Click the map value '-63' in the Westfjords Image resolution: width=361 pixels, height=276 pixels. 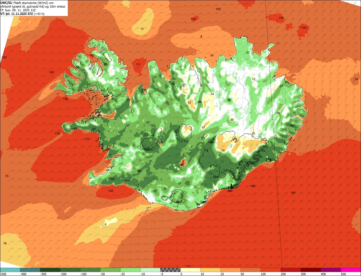coord(105,64)
